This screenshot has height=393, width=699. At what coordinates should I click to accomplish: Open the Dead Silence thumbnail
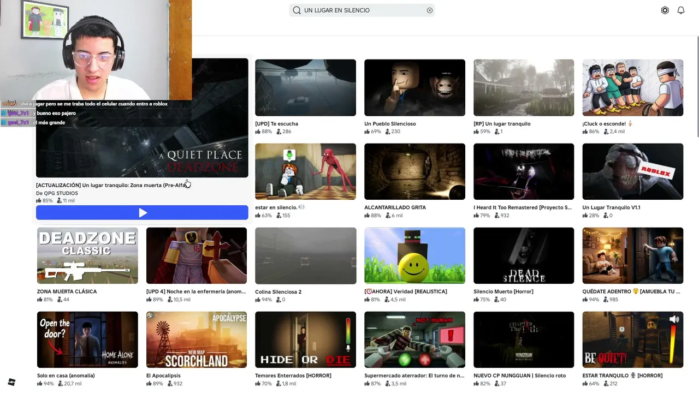click(524, 255)
